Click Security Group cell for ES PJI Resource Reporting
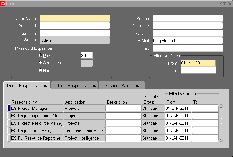 153,138
